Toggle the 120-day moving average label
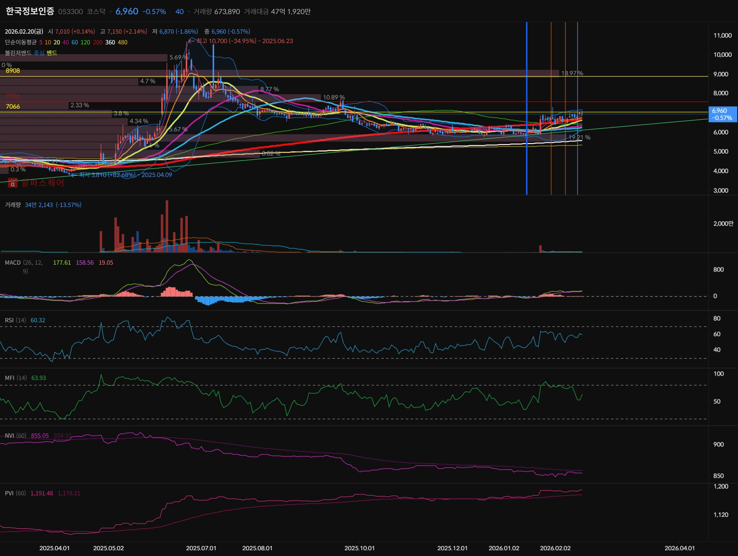This screenshot has height=556, width=738. (x=85, y=43)
